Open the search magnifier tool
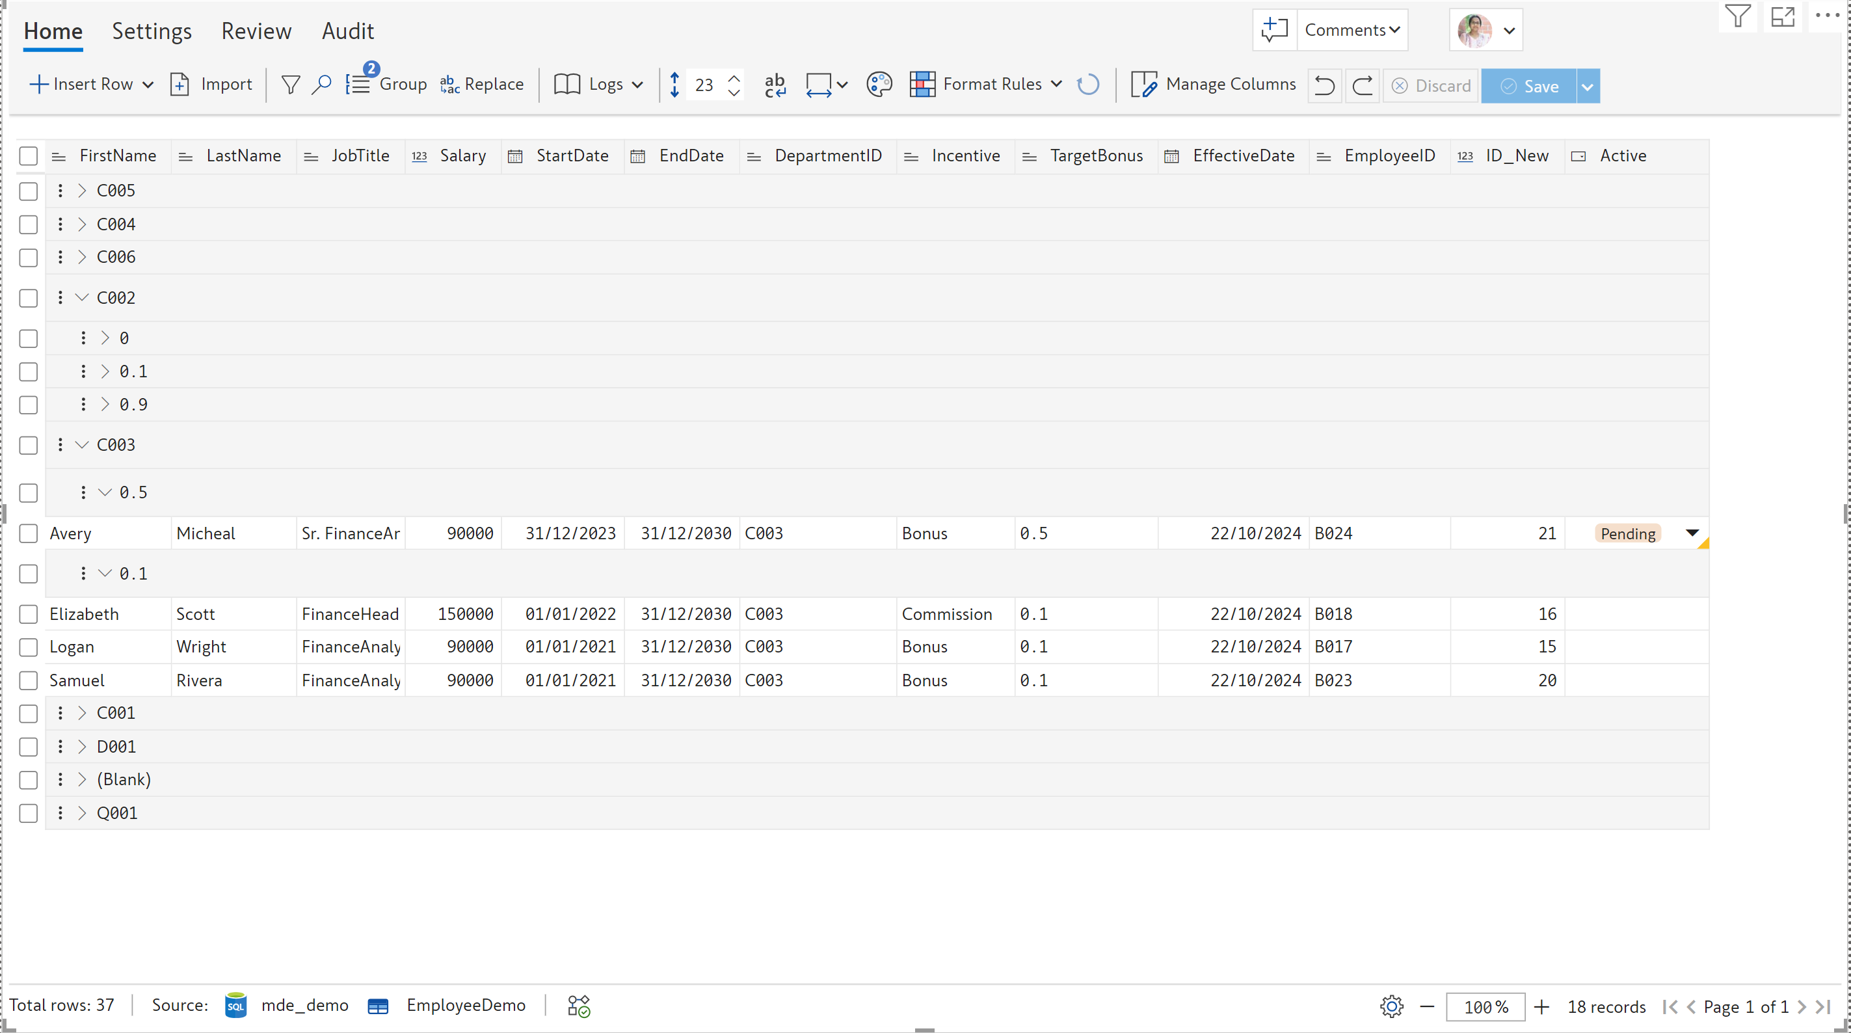 [321, 85]
